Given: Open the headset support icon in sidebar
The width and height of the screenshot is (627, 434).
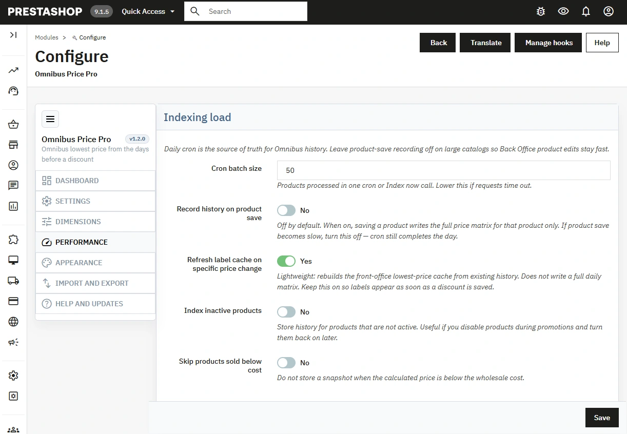Looking at the screenshot, I should coord(13,91).
